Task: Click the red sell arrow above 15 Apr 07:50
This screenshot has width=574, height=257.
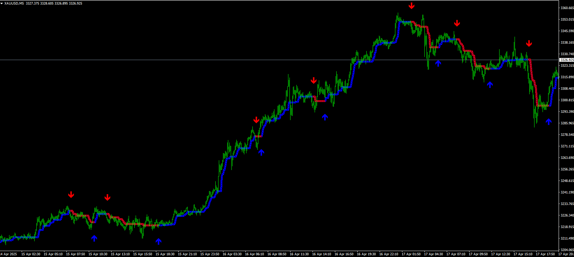Action: (71, 194)
